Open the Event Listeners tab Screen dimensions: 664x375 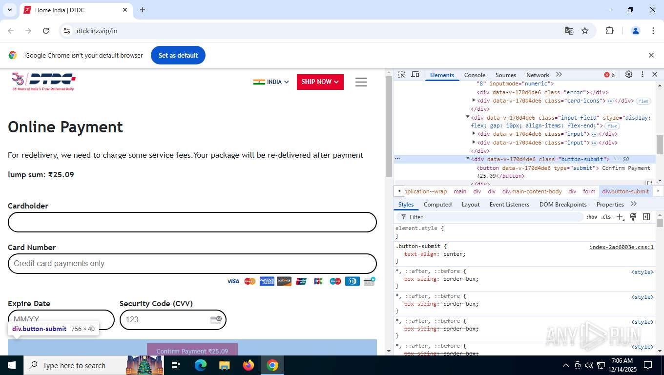(509, 204)
